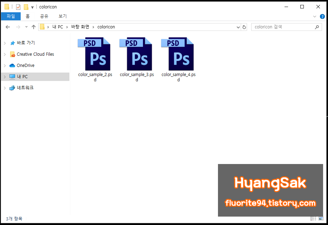328x225 pixels.
Task: Open the 홈 ribbon tab
Action: click(x=28, y=16)
